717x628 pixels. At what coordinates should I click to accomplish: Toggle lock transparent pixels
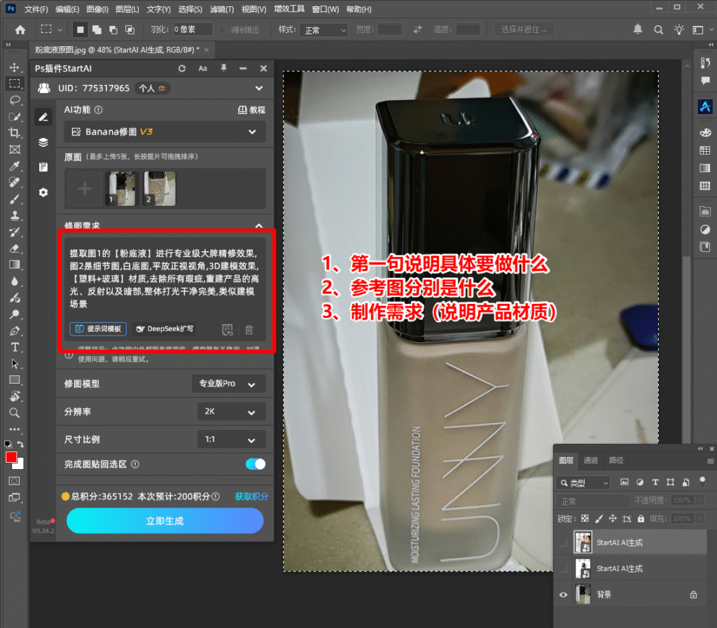[585, 519]
